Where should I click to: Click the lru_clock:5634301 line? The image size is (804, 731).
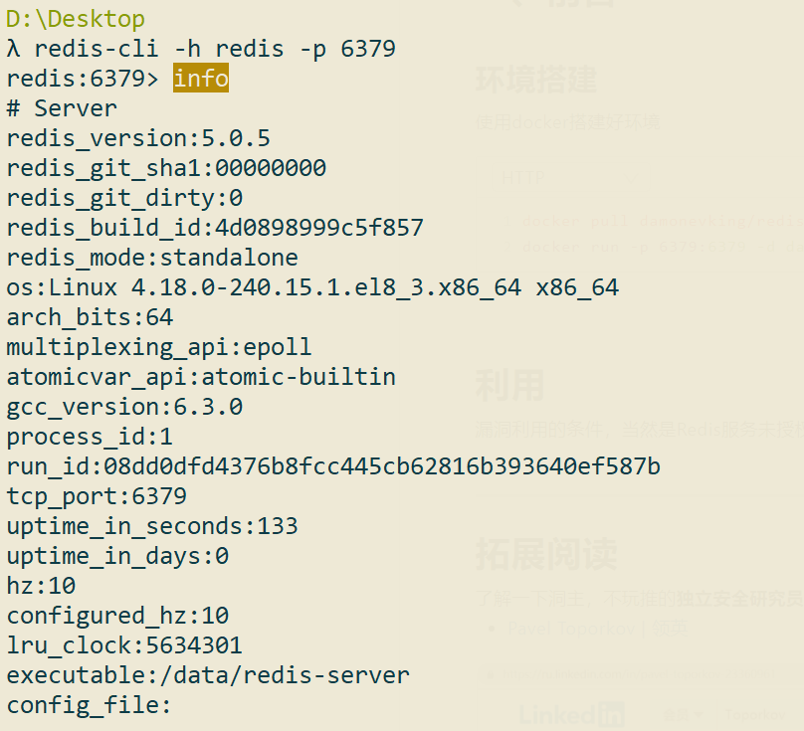click(124, 645)
